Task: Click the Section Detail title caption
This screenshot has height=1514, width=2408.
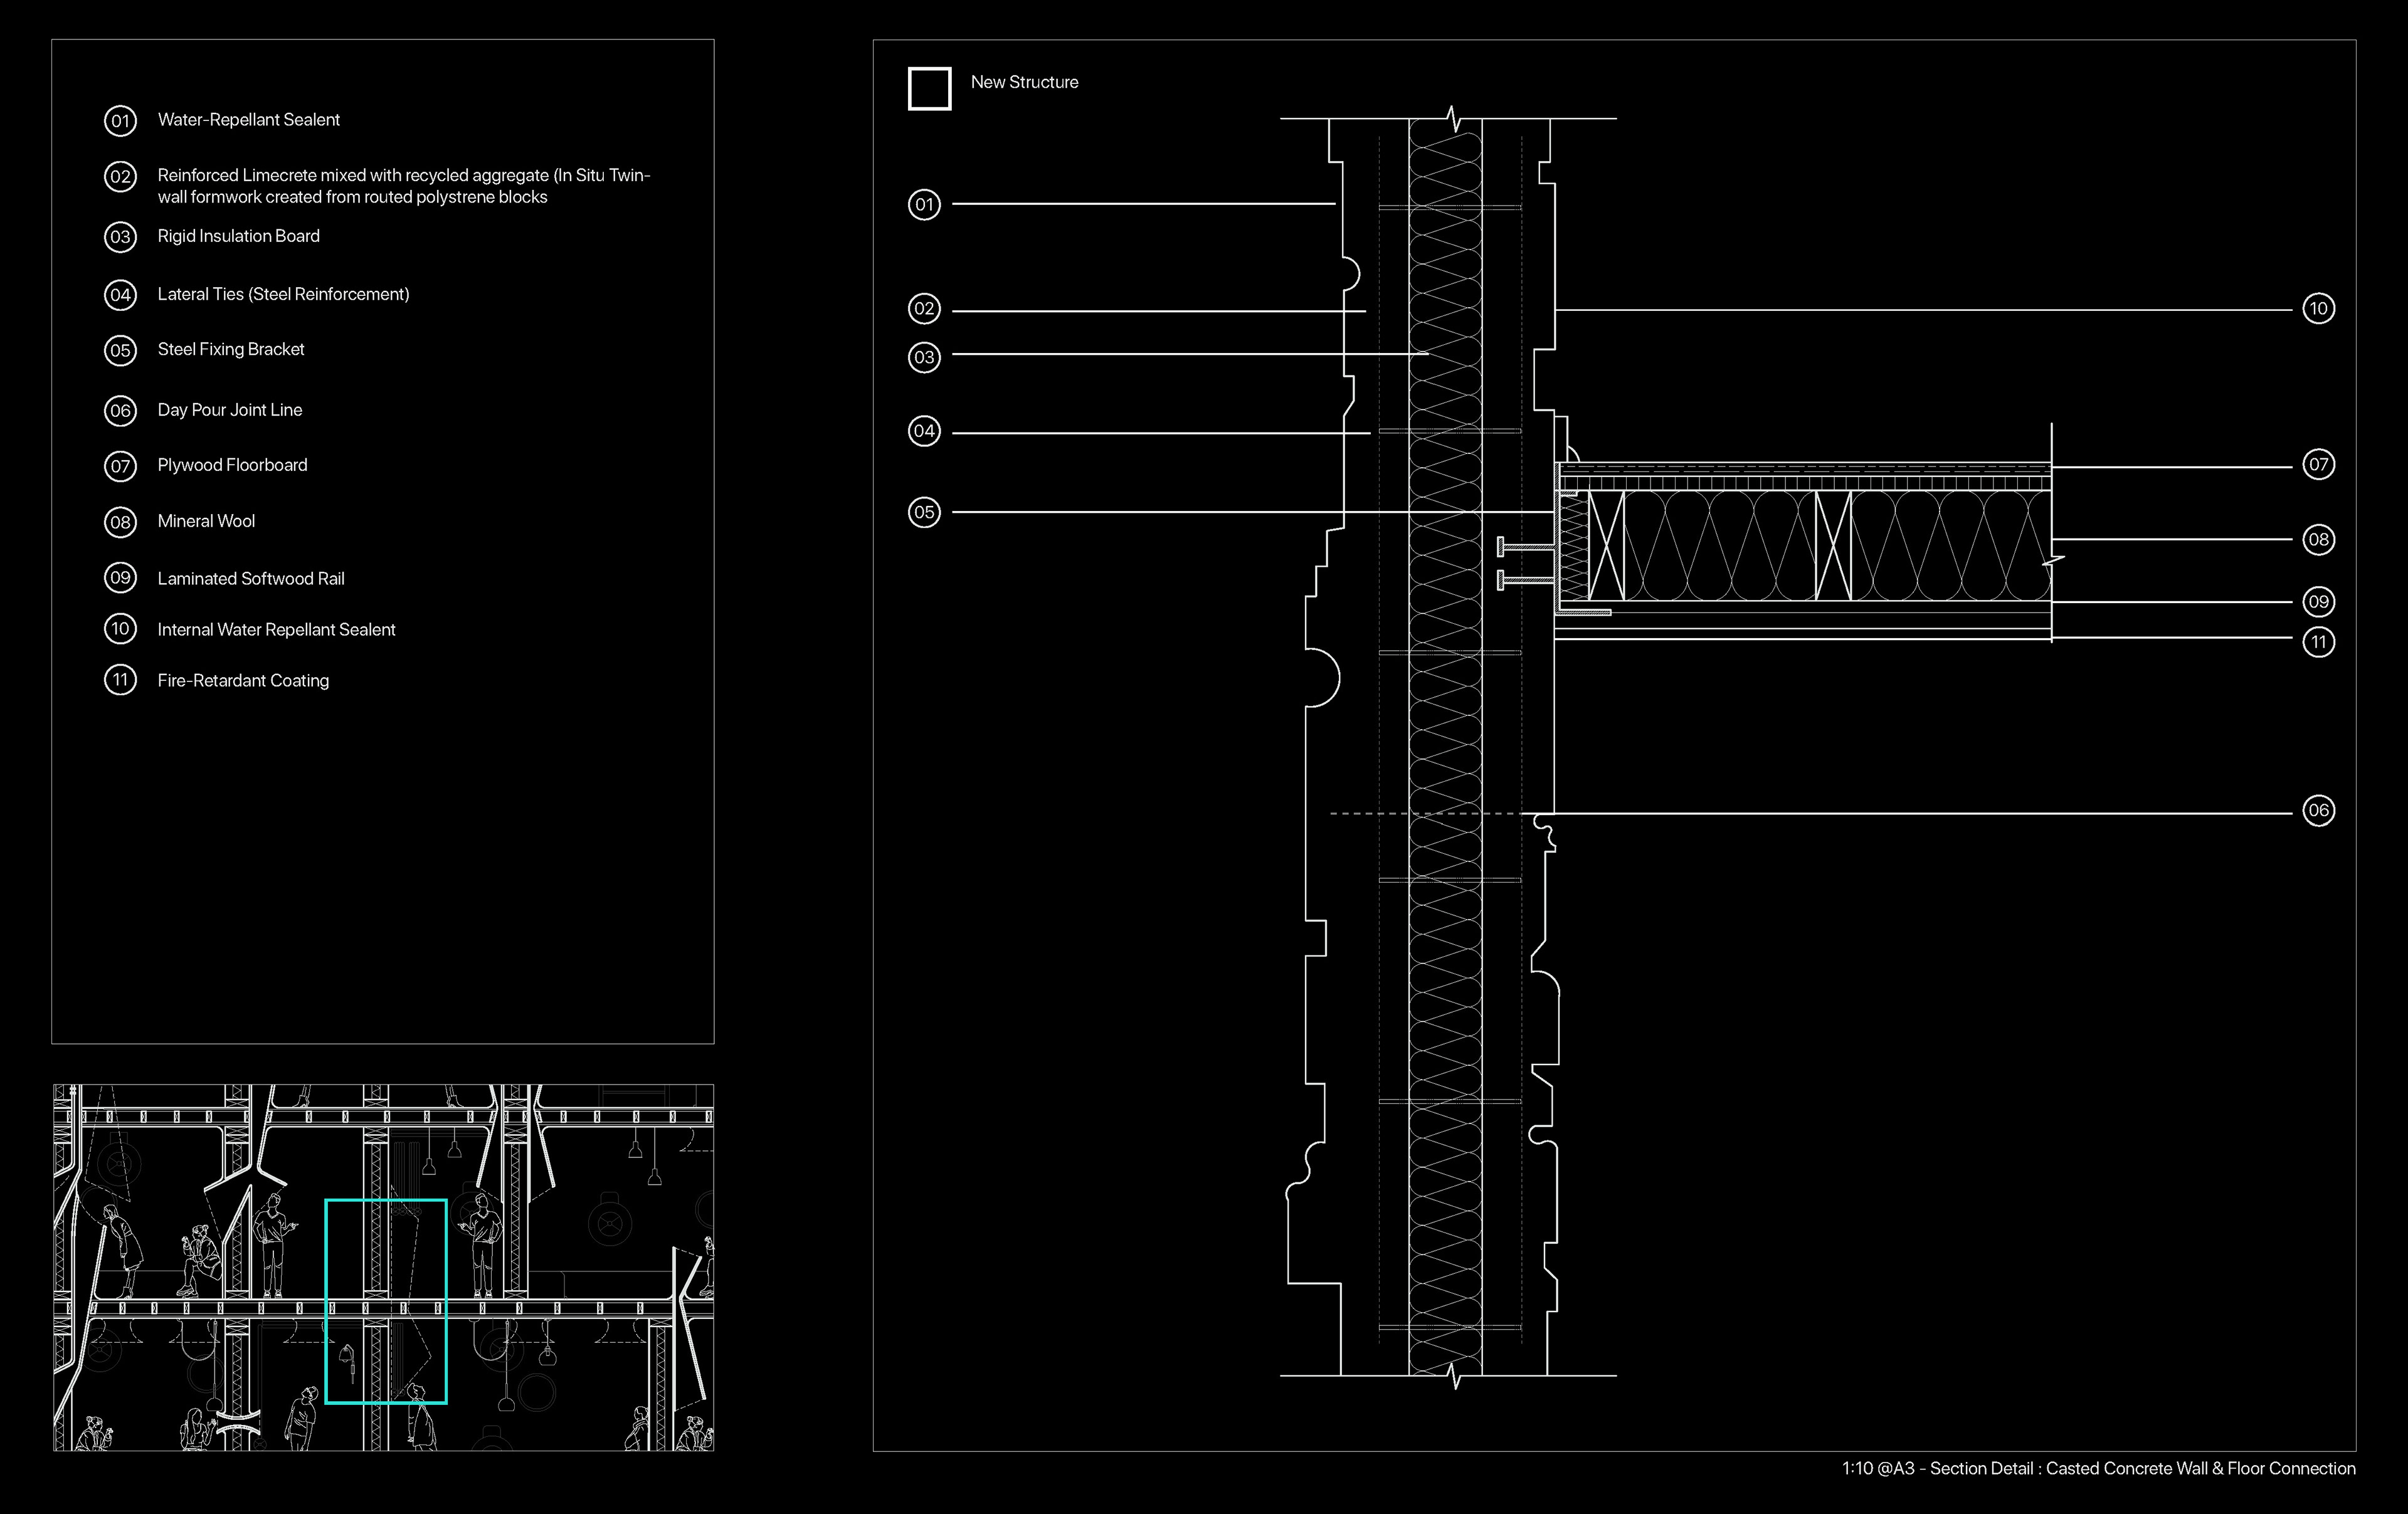Action: (2098, 1468)
